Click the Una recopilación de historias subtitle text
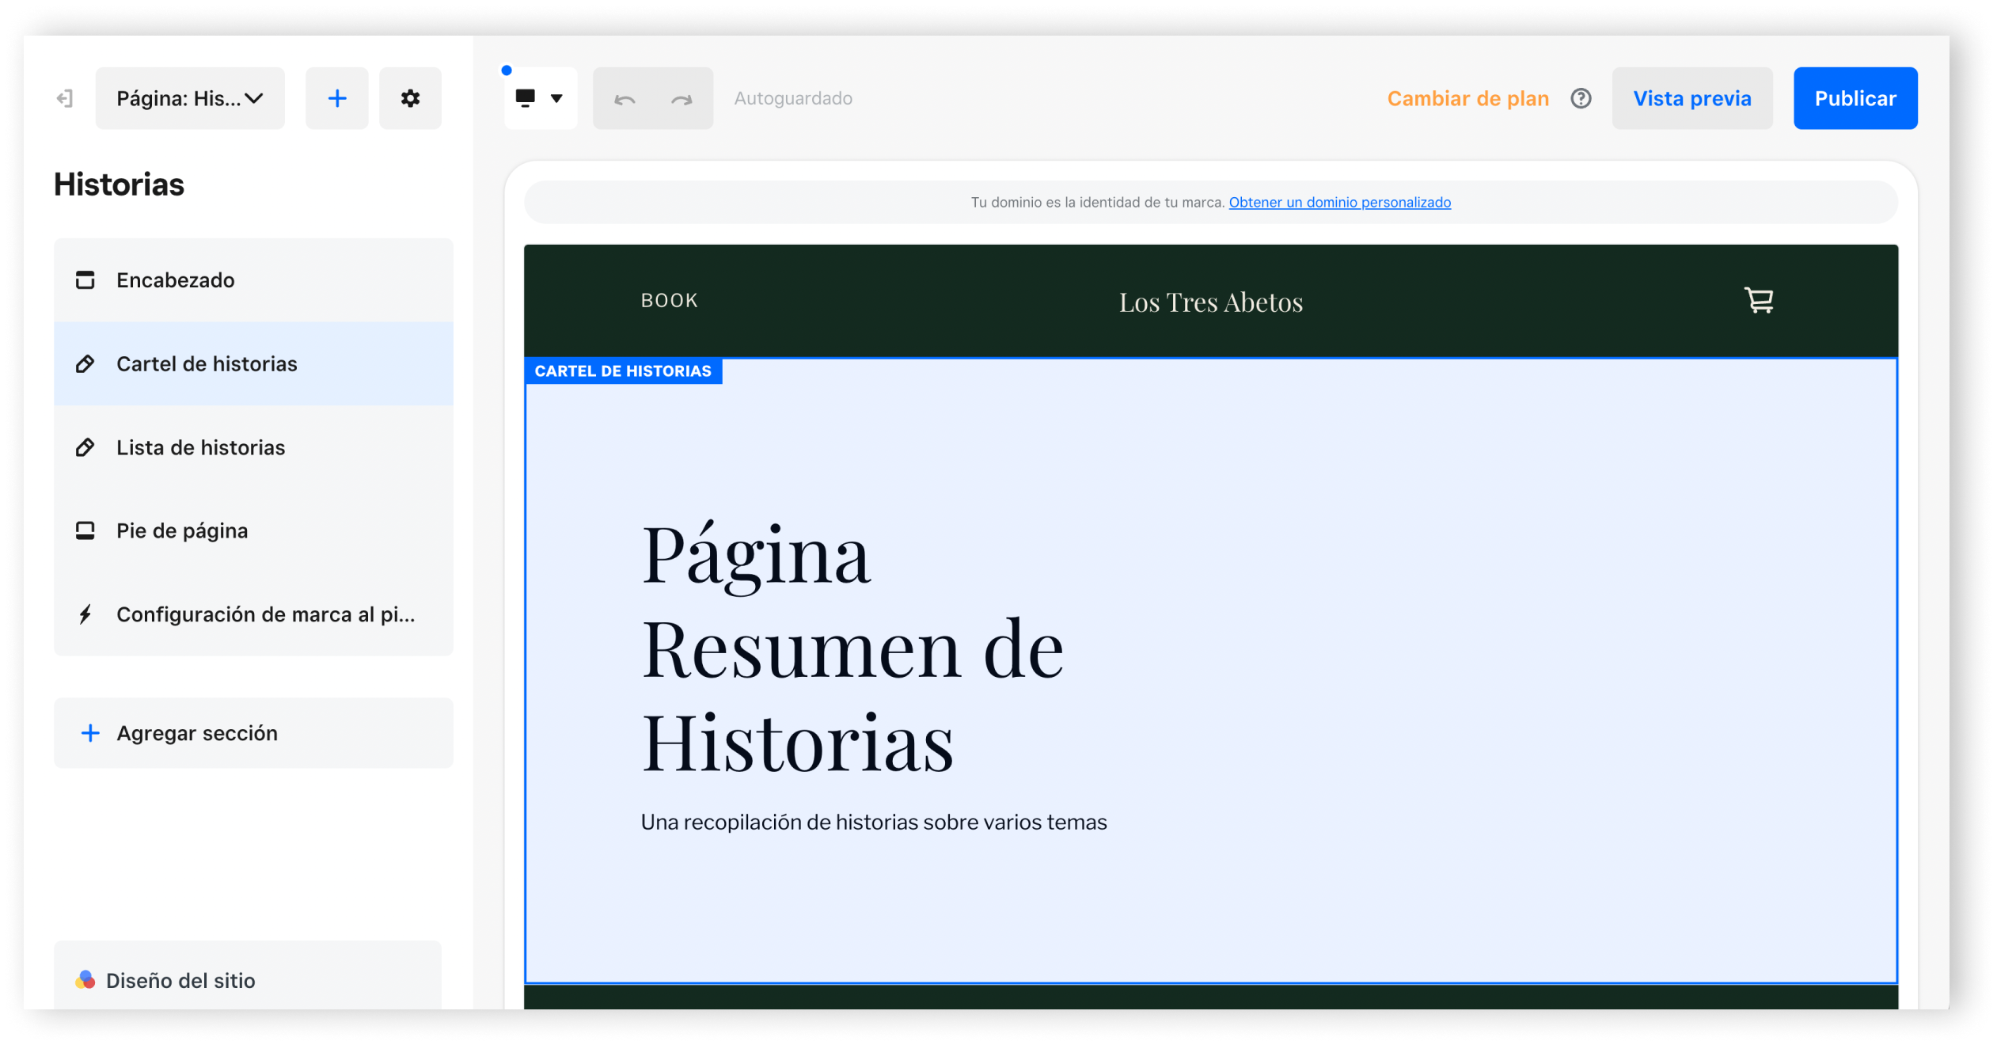 [874, 823]
